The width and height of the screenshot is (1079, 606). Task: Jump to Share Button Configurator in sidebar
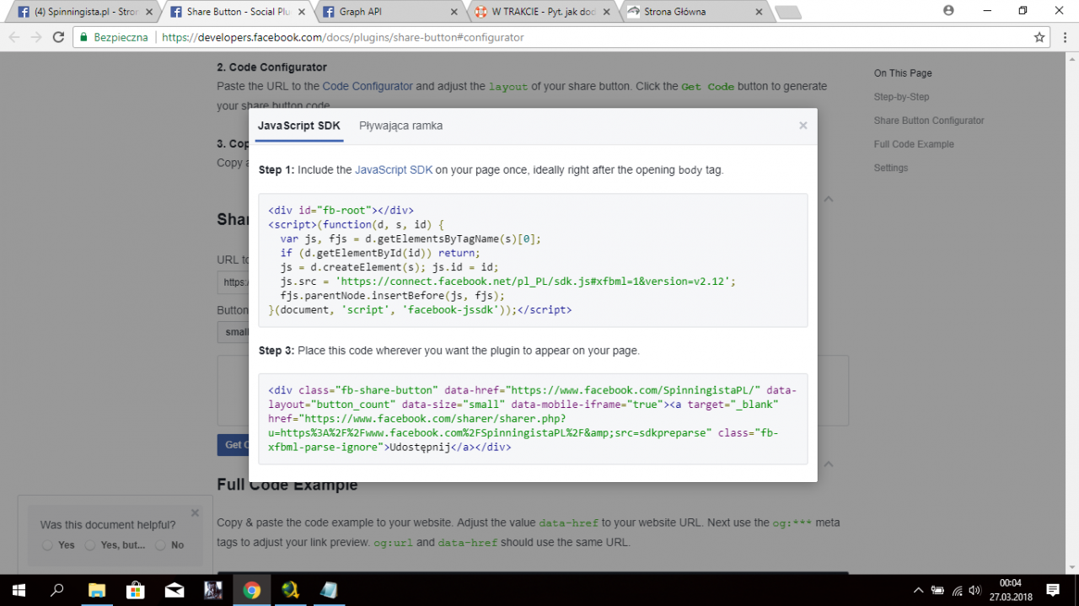(929, 121)
